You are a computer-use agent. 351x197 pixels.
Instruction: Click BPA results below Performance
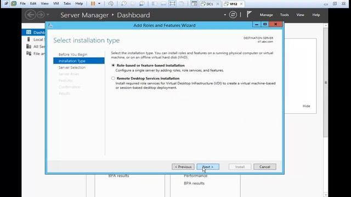[x=194, y=183]
